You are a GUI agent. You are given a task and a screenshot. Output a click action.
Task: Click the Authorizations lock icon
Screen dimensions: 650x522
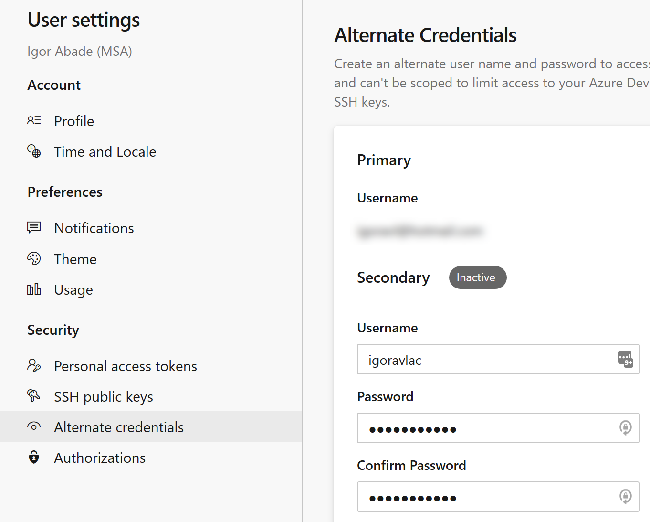tap(34, 457)
